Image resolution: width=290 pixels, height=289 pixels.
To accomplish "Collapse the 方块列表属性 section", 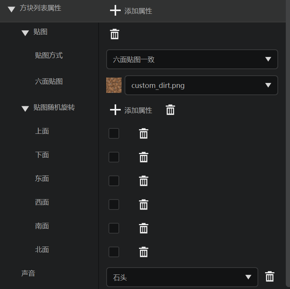I will pos(11,9).
